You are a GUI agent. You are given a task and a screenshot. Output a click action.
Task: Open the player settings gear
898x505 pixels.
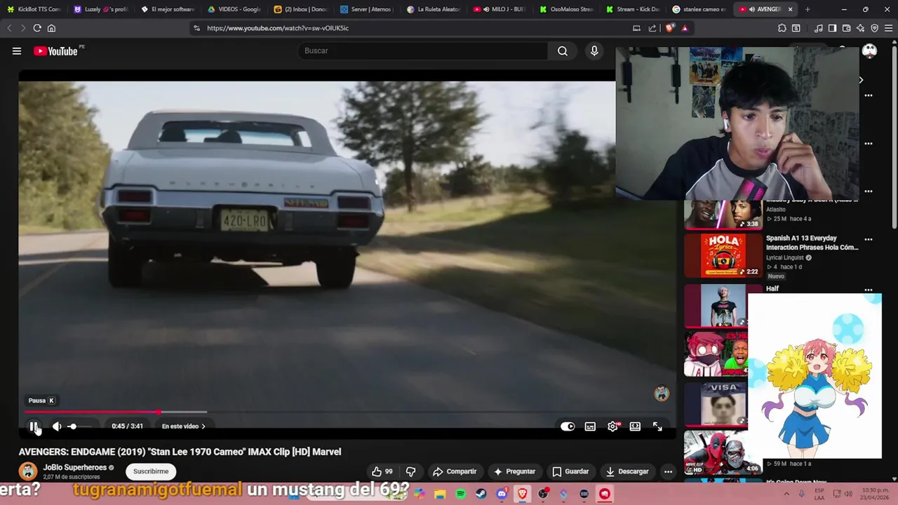coord(613,426)
